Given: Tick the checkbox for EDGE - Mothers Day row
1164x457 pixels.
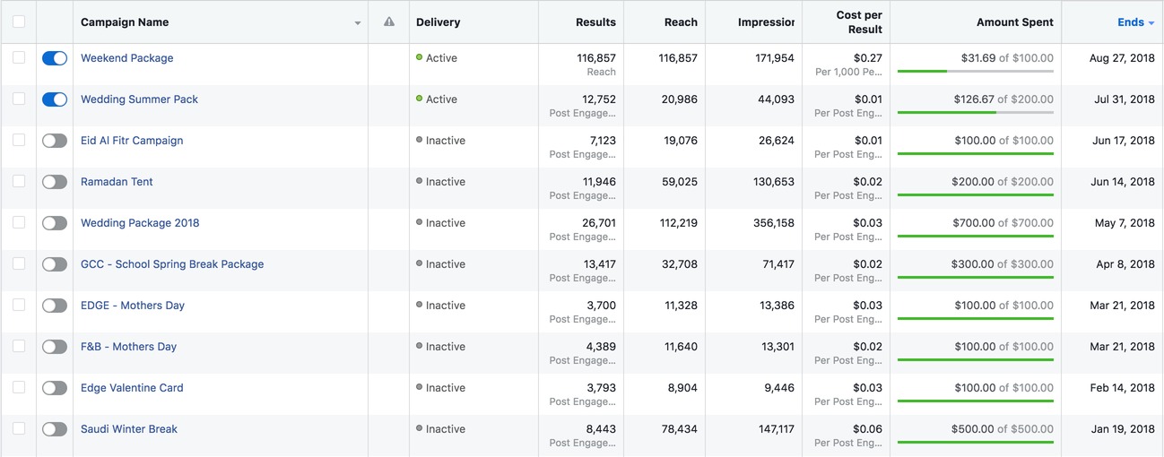Looking at the screenshot, I should tap(19, 305).
